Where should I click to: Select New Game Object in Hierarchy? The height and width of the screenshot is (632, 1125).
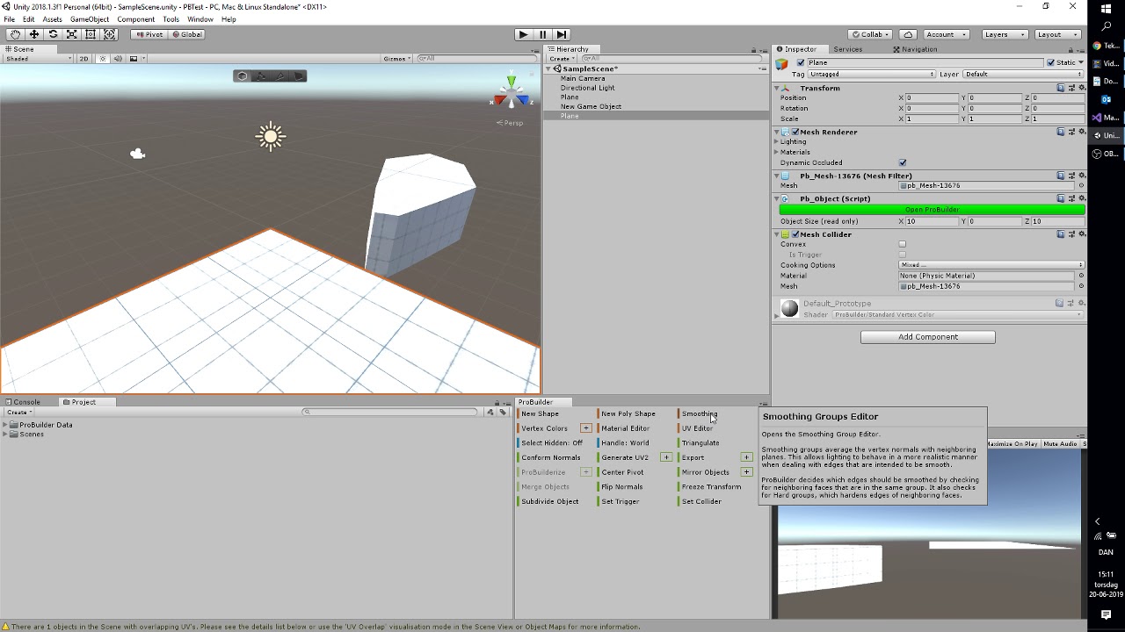(591, 106)
